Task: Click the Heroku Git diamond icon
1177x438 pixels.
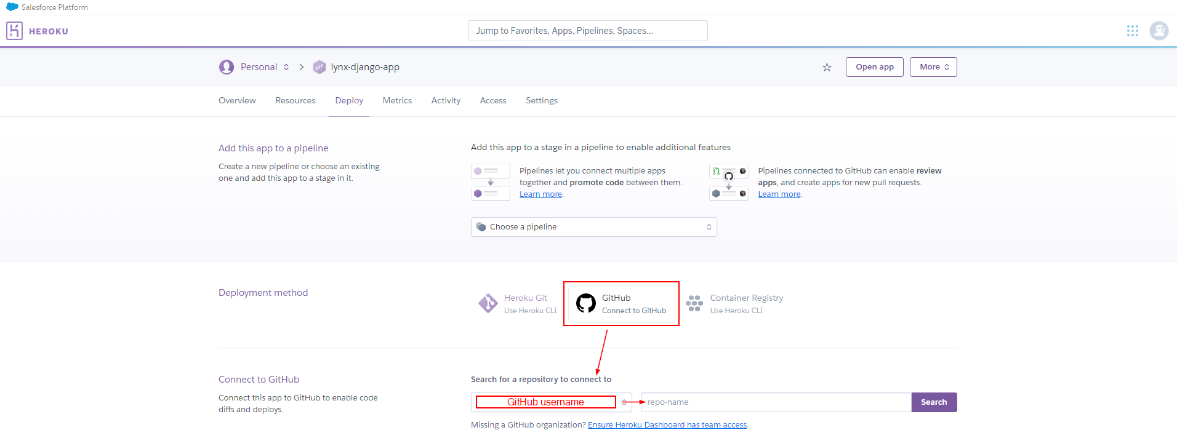Action: pyautogui.click(x=488, y=303)
